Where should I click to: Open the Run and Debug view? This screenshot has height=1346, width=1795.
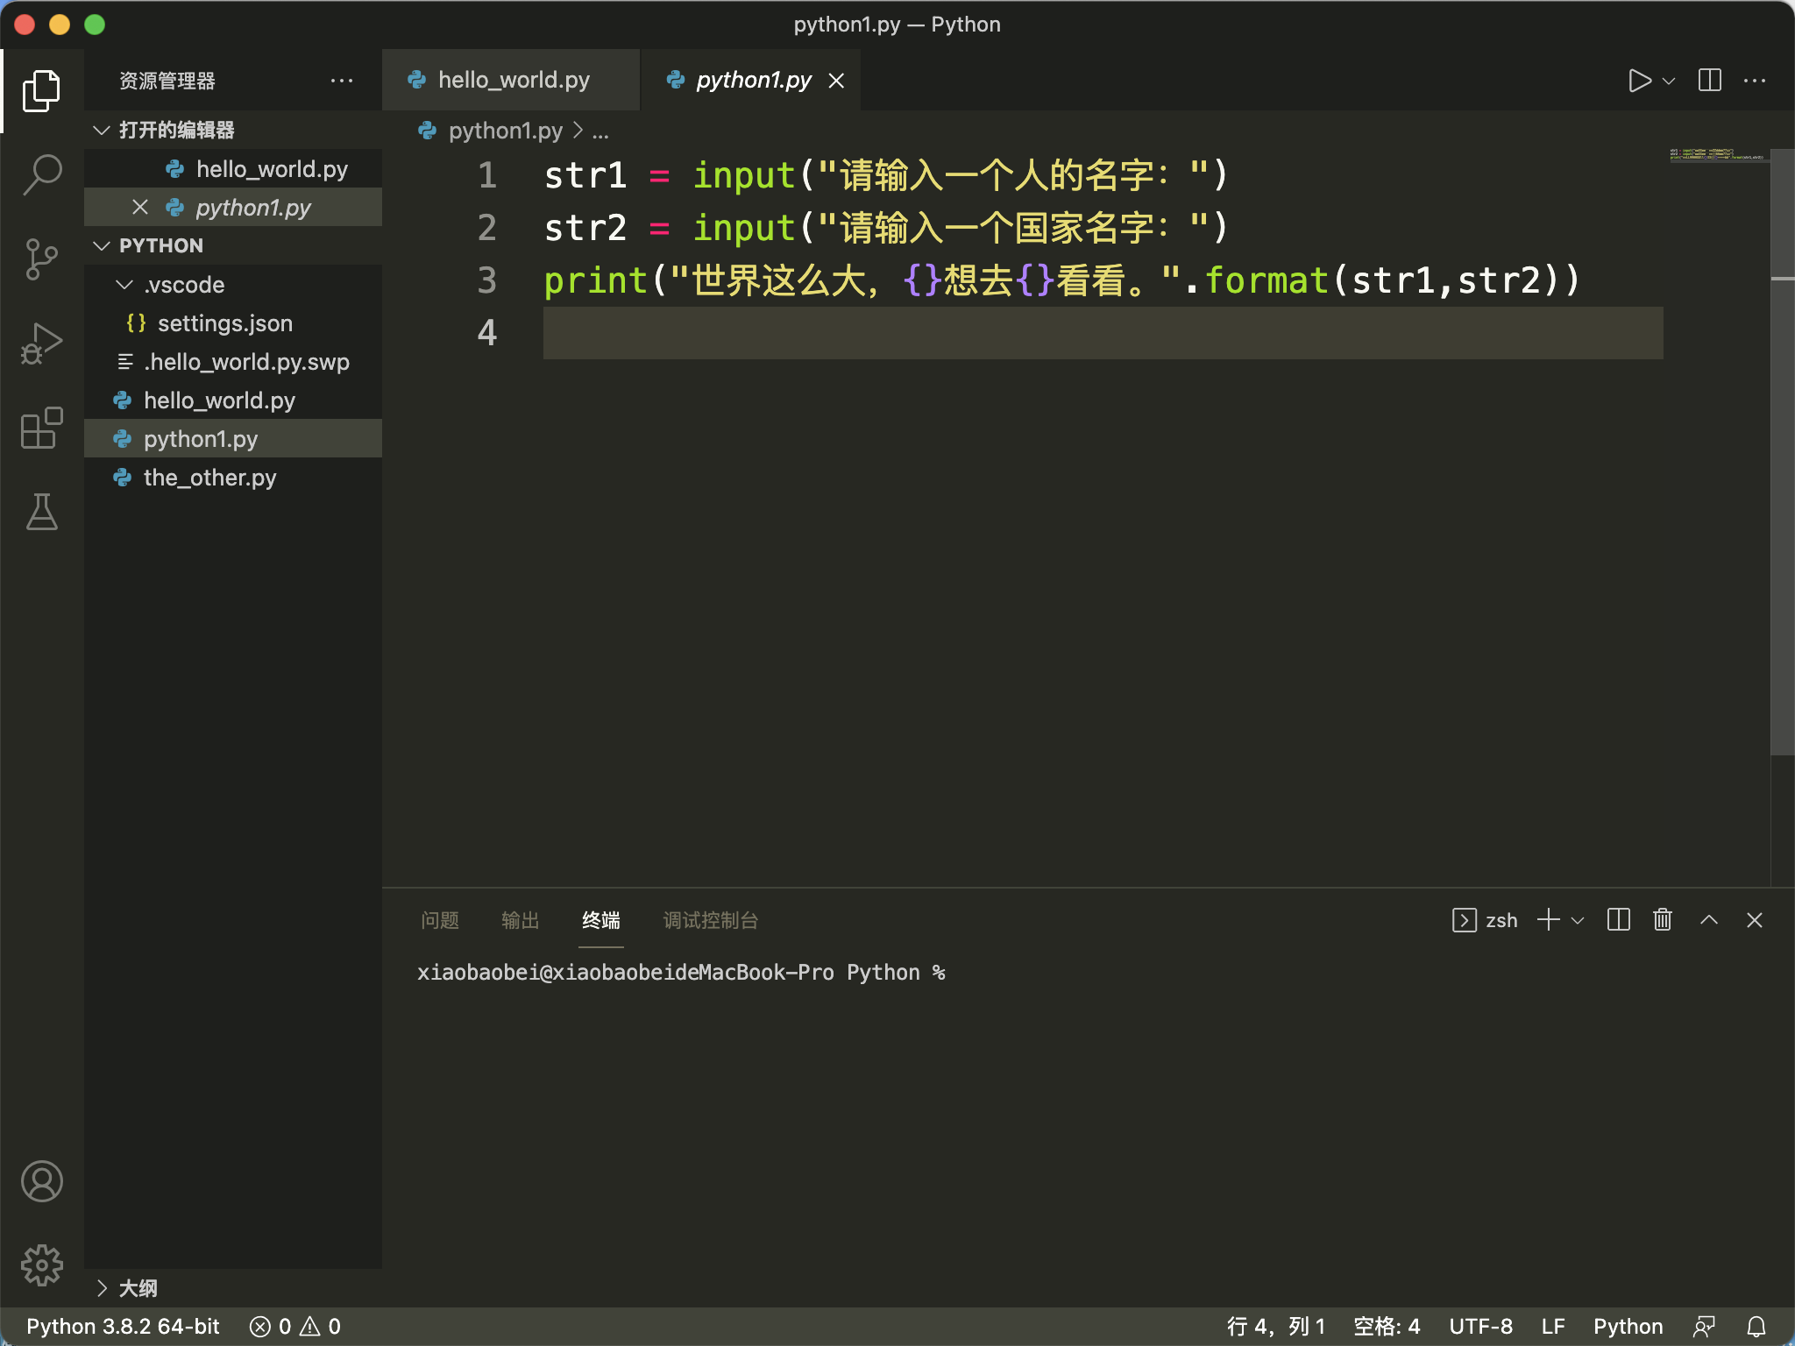tap(41, 343)
